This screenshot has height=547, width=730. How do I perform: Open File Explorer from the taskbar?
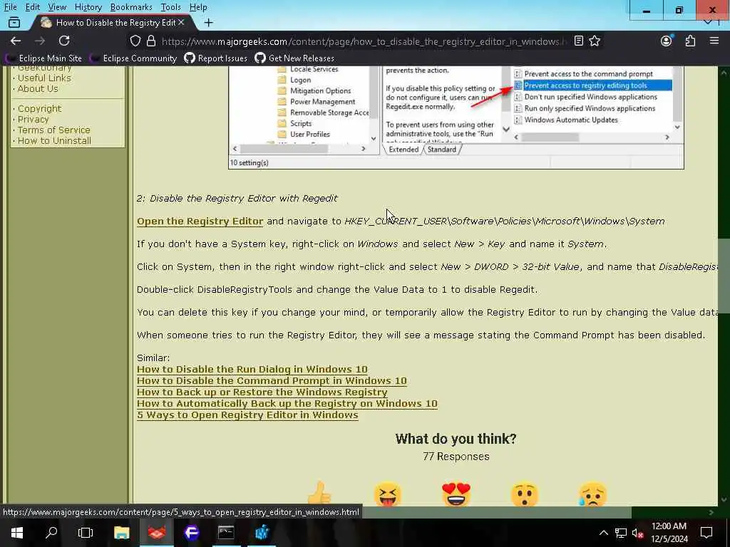click(121, 533)
